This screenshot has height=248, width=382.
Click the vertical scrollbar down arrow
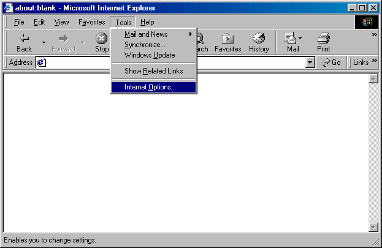click(x=373, y=227)
